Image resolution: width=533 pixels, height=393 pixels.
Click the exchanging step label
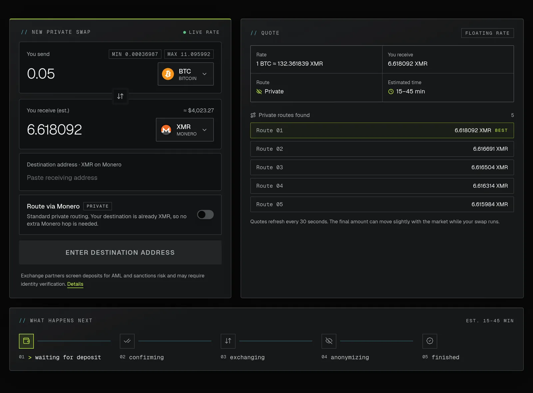click(247, 357)
